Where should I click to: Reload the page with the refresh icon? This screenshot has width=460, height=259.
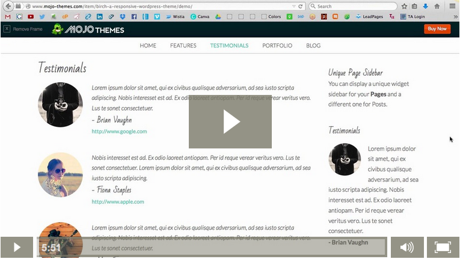301,6
